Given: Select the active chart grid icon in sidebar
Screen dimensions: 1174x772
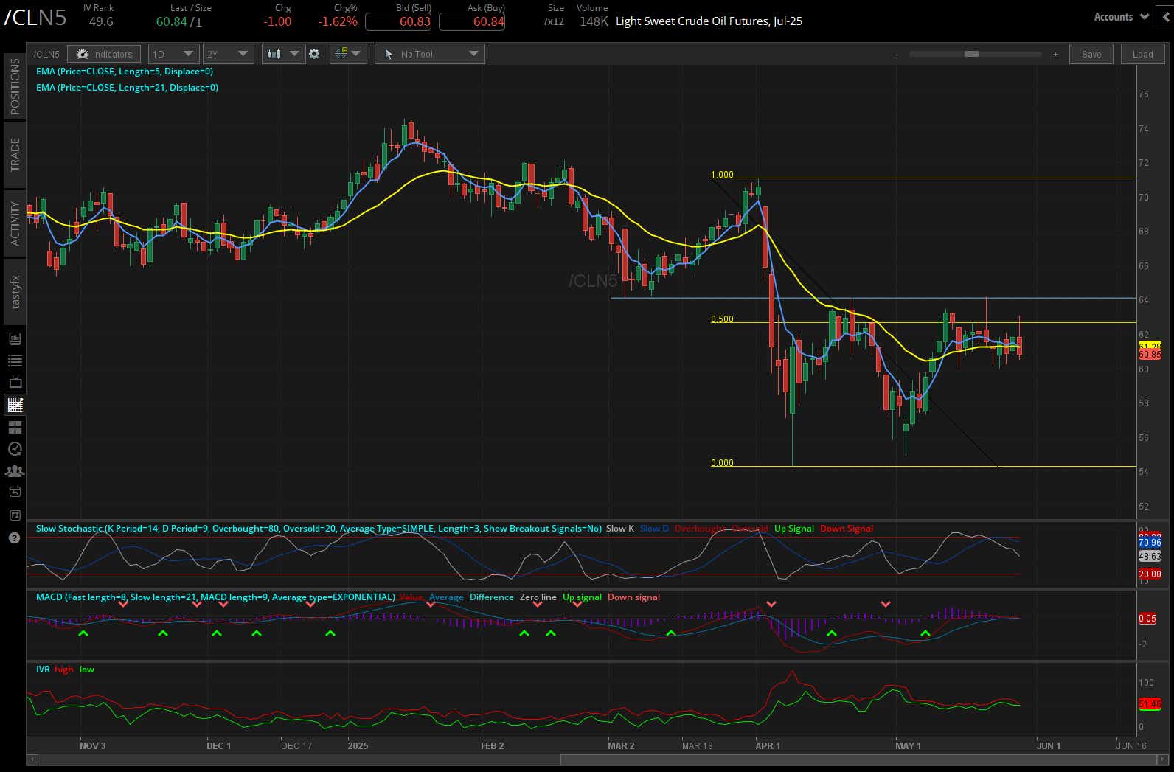Looking at the screenshot, I should (15, 405).
